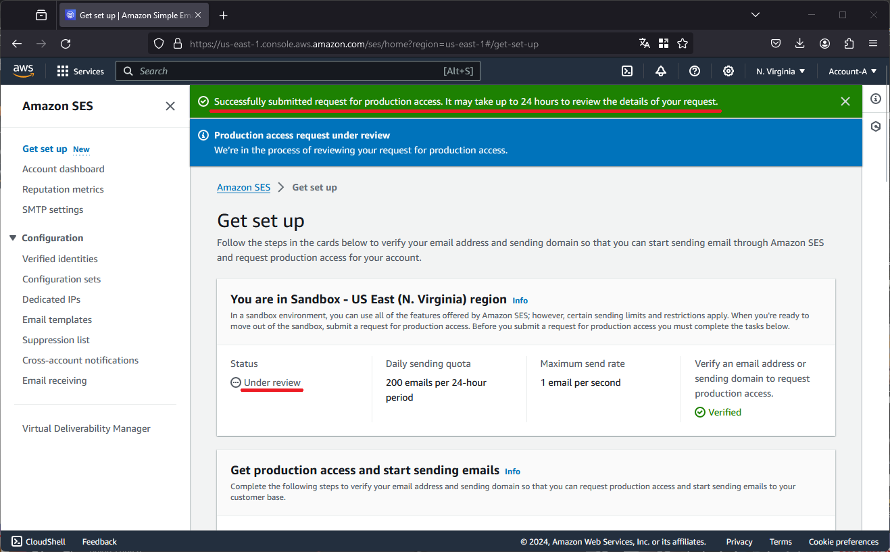Click '1 email per second' value

(x=580, y=382)
